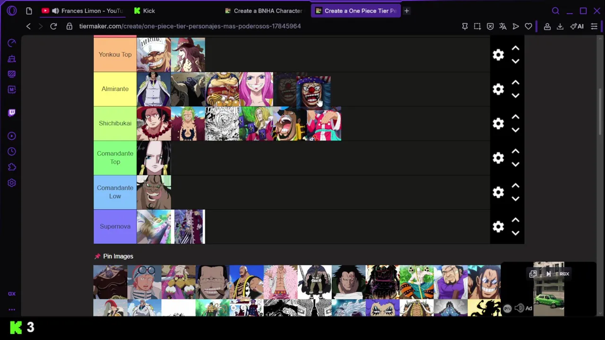The height and width of the screenshot is (340, 605).
Task: Move Supernova row up
Action: (x=516, y=220)
